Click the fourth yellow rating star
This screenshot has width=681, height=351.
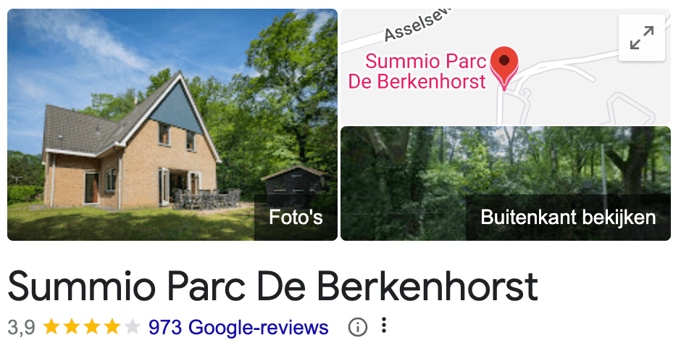(112, 326)
